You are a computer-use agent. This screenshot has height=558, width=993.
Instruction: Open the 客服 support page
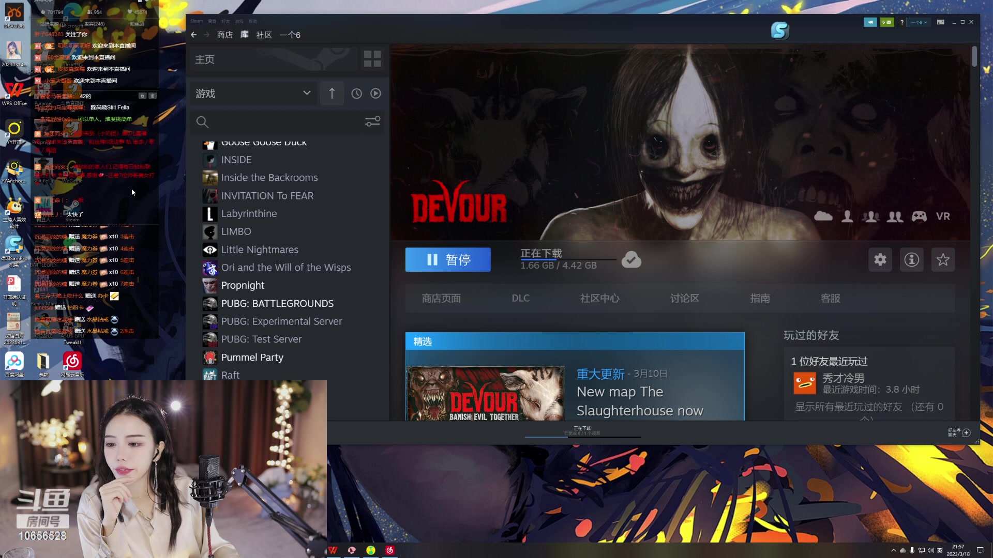click(831, 298)
